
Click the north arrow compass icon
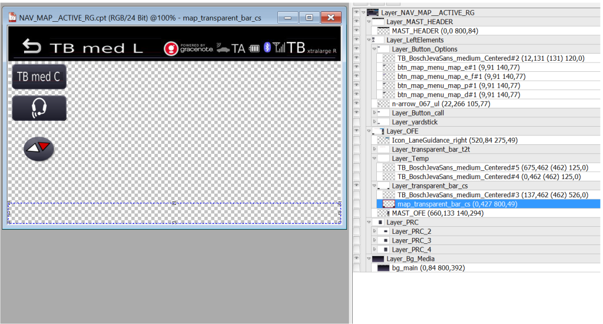39,148
